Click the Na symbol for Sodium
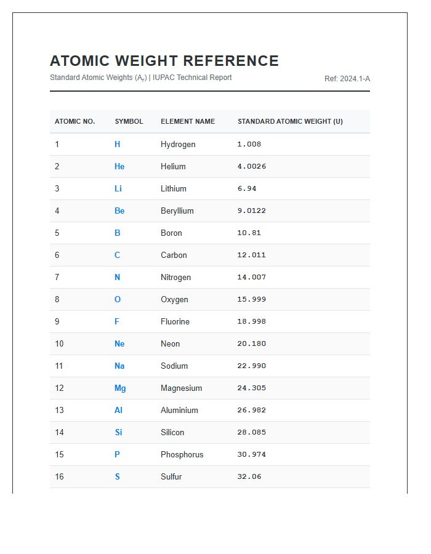 [119, 366]
